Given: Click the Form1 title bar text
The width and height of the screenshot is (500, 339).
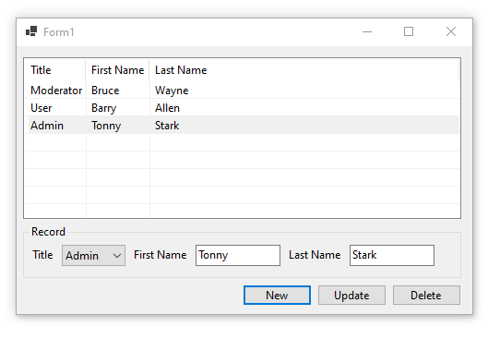Looking at the screenshot, I should click(x=59, y=32).
